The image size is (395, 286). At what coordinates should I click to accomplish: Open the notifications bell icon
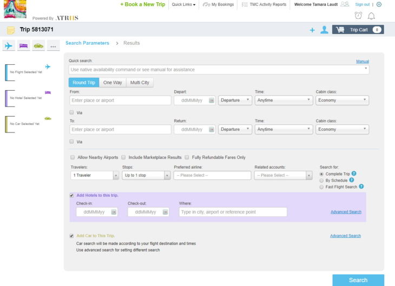click(371, 16)
